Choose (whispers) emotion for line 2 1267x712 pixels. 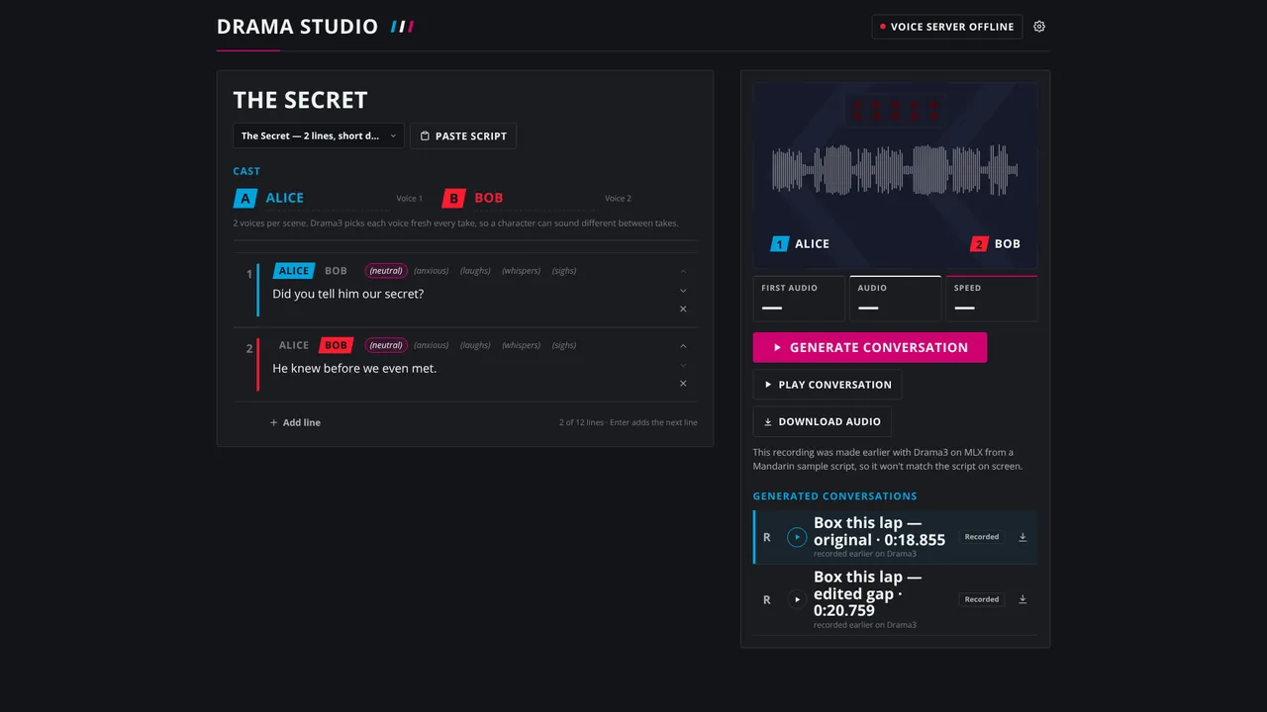[522, 345]
